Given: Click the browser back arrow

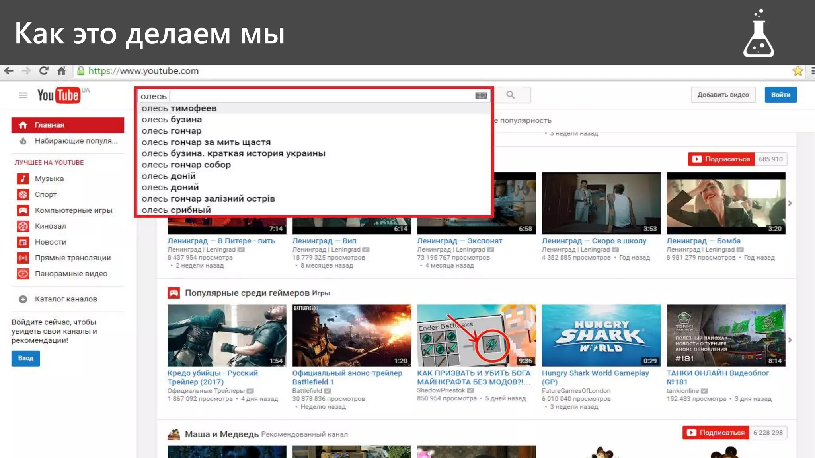Looking at the screenshot, I should click(9, 71).
